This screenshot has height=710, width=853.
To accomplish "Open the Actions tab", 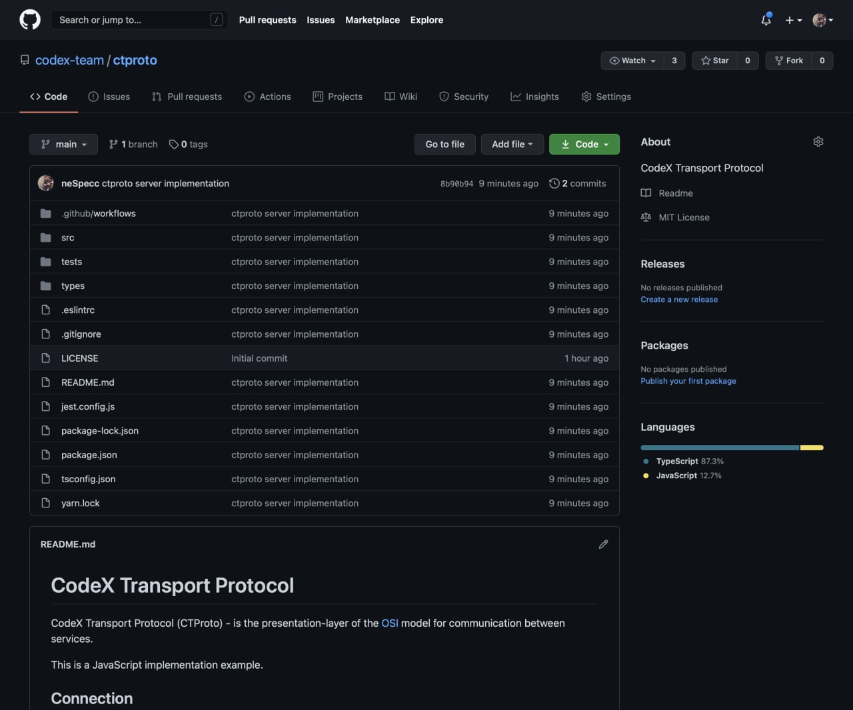I will [268, 97].
